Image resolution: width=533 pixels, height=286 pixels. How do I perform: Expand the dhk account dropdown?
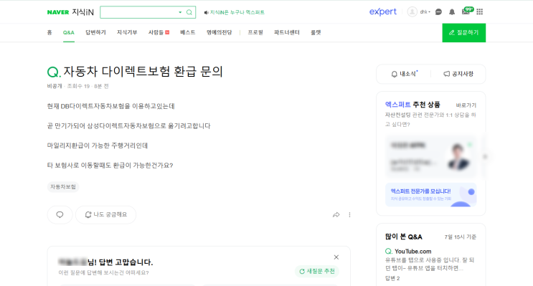tap(425, 12)
